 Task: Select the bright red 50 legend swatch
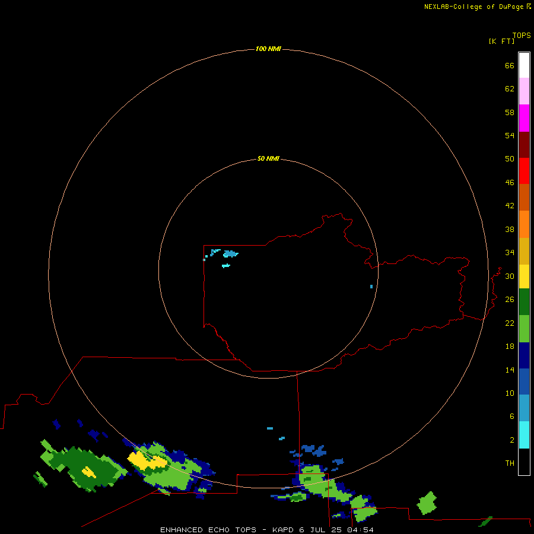524,171
